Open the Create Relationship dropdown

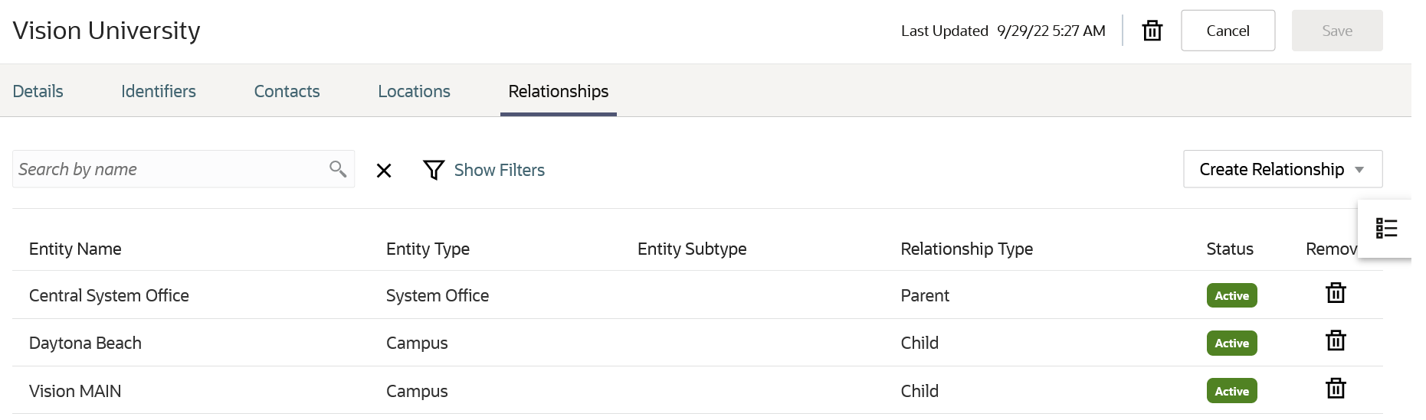coord(1282,169)
